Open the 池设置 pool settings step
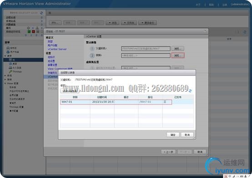This screenshot has height=178, width=252. click(x=51, y=61)
